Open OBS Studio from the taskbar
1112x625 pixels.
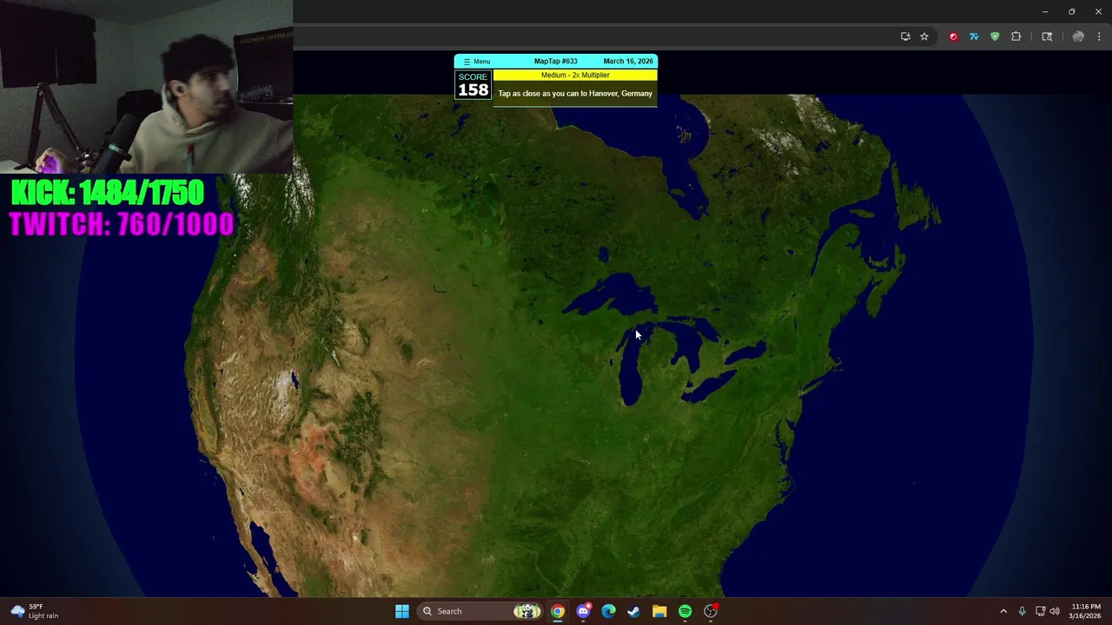(711, 611)
